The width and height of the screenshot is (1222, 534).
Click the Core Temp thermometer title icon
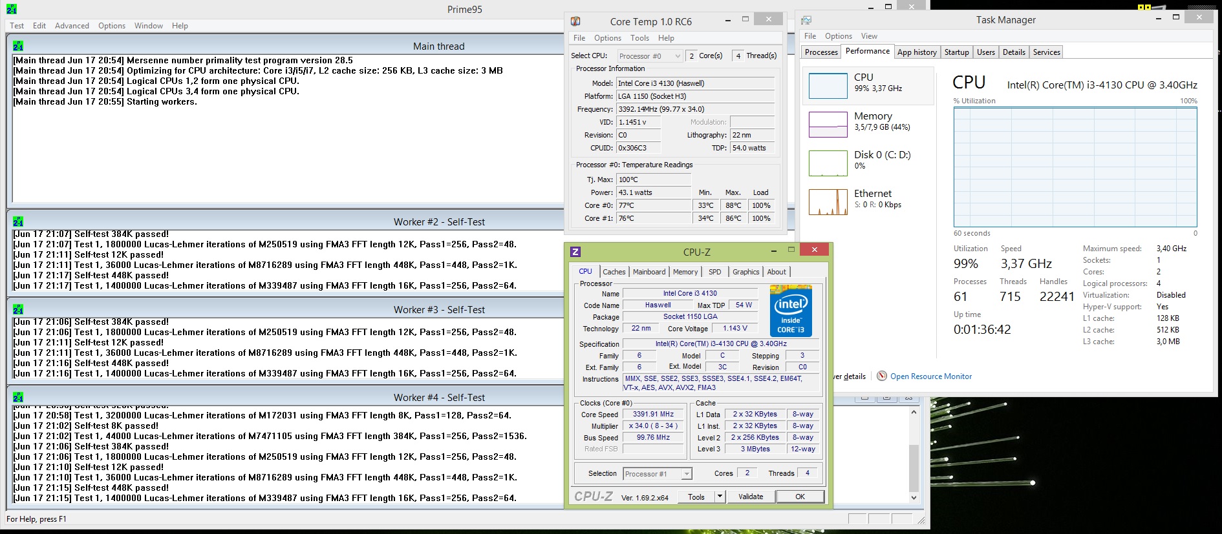(x=575, y=21)
